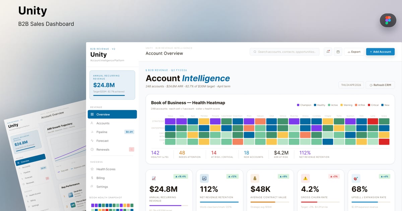The image size is (402, 211).
Task: Click the MR avatar in tilted dashboard
Action: [x=73, y=205]
